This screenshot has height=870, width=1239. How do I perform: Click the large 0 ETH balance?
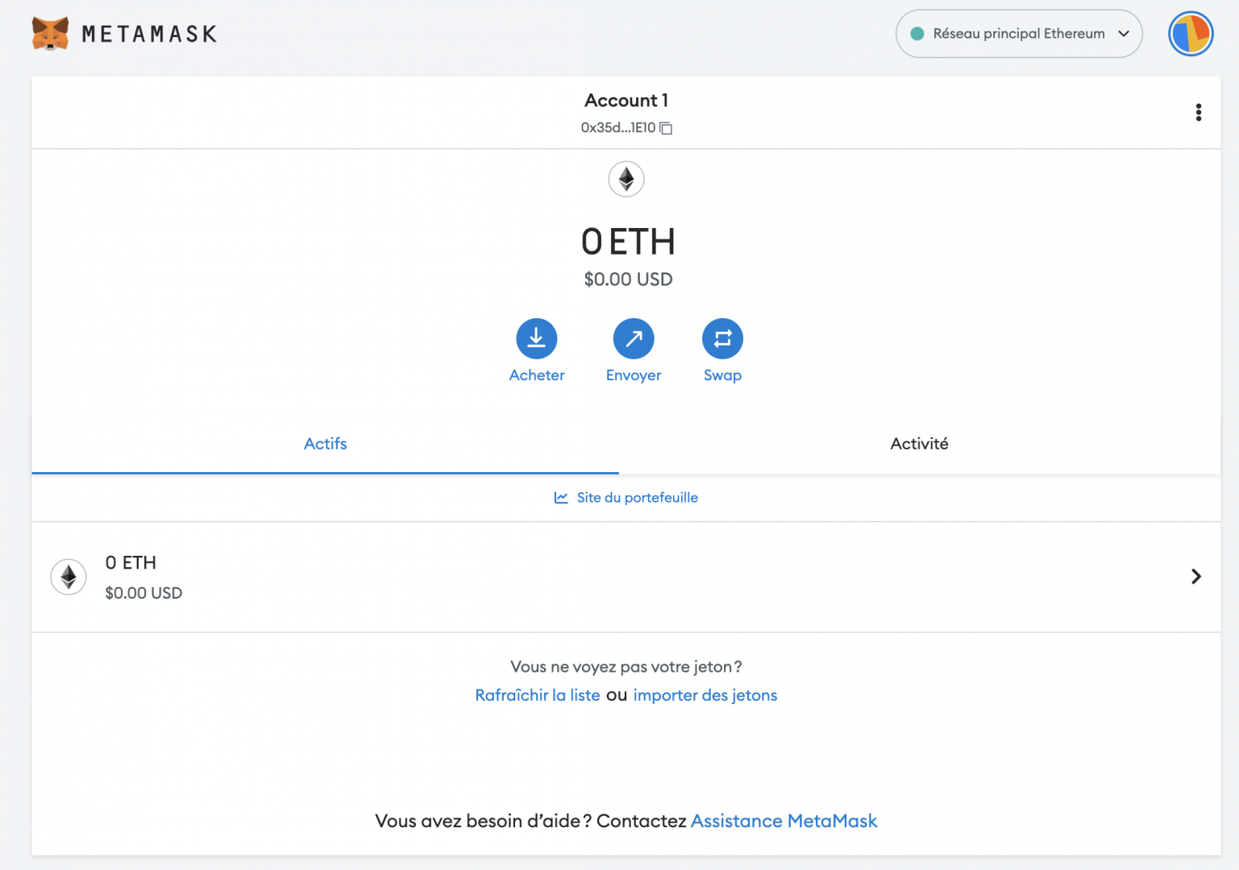(628, 242)
